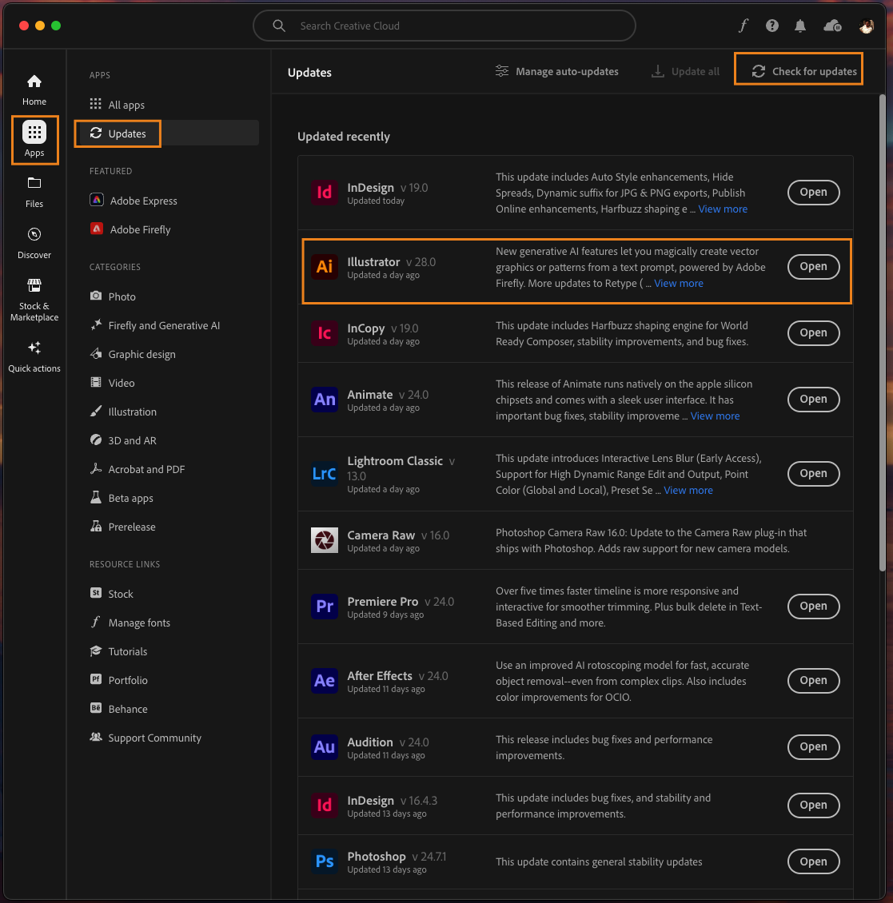Viewport: 893px width, 903px height.
Task: Open Stock & Marketplace
Action: 34,299
